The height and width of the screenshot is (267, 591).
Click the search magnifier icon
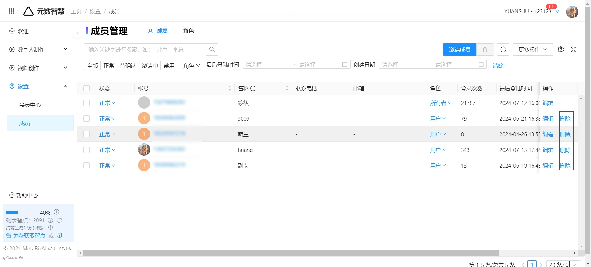pyautogui.click(x=212, y=49)
